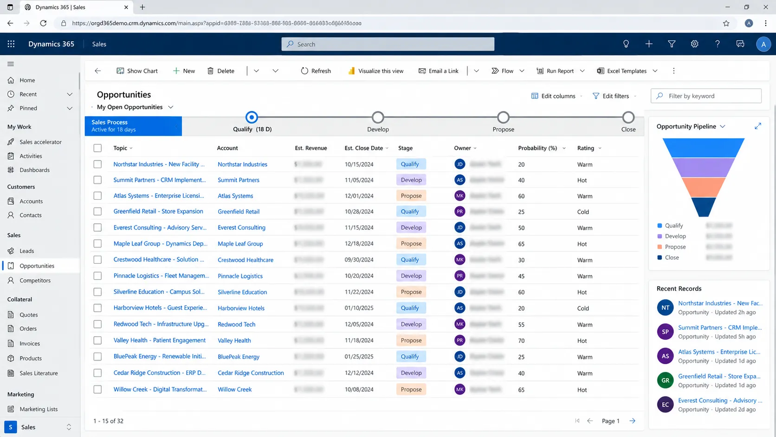
Task: Click Edit columns
Action: [x=553, y=96]
